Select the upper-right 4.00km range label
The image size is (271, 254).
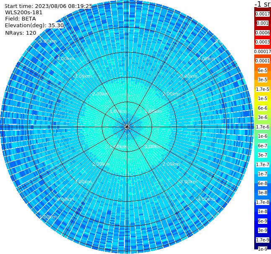[x=206, y=59]
